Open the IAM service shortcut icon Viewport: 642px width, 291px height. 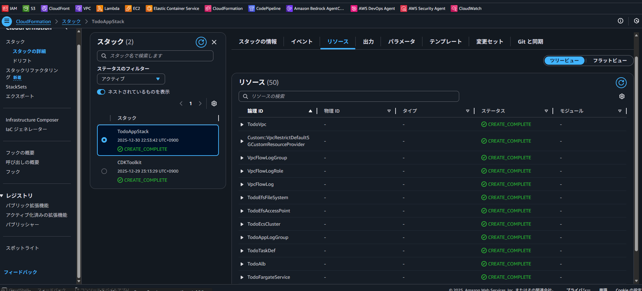(x=5, y=9)
